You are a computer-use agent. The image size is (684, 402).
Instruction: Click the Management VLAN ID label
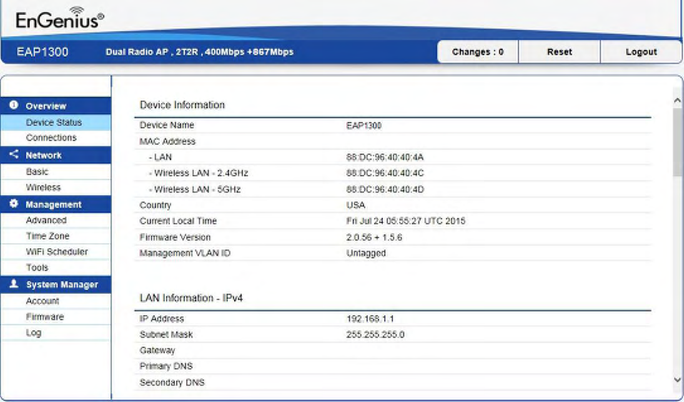185,253
